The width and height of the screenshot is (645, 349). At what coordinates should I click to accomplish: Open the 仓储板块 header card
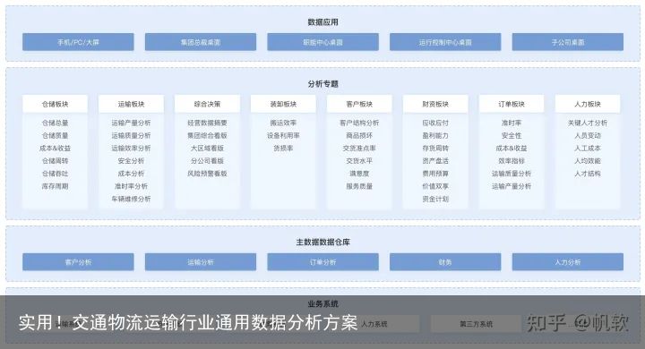56,104
